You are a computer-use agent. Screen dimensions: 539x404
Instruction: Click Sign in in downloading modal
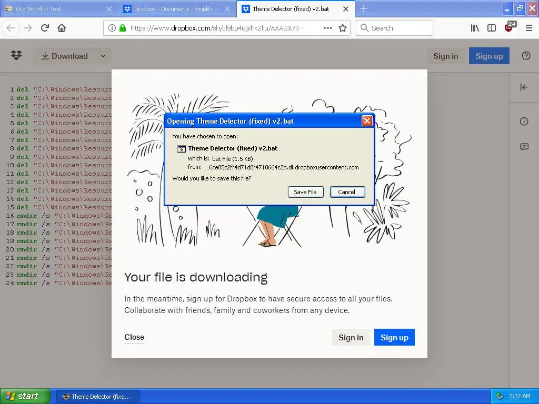coord(351,337)
